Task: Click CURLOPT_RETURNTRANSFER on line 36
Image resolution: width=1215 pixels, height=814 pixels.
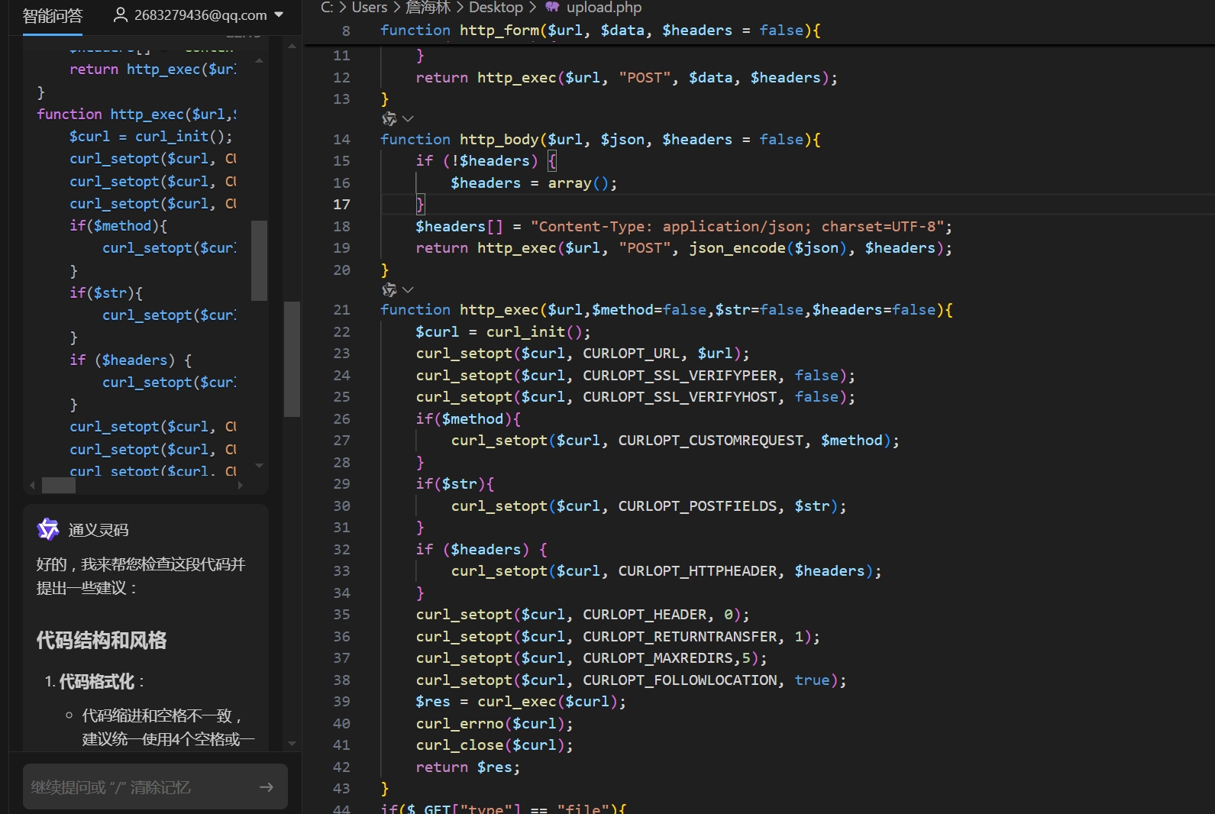Action: pyautogui.click(x=680, y=637)
